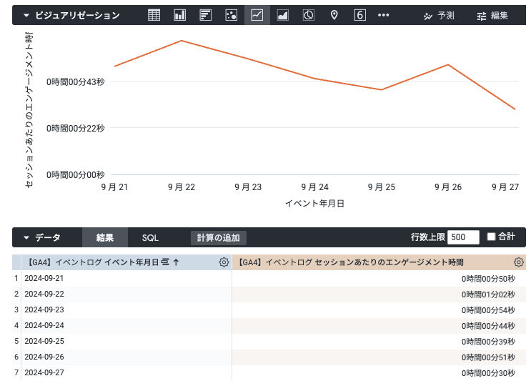Collapse the データ section
The image size is (531, 391).
pos(26,237)
